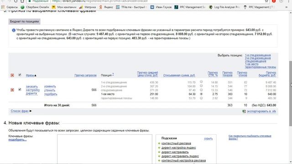Click the скрыть link in Подсказки
292x164 pixels.
click(209, 138)
